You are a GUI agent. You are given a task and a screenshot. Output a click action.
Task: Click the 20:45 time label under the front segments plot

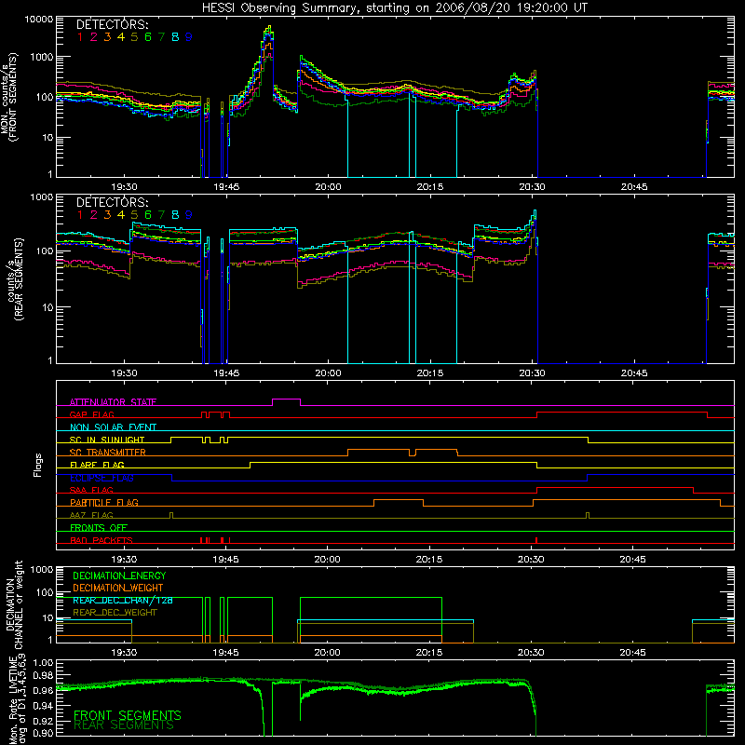pos(634,187)
